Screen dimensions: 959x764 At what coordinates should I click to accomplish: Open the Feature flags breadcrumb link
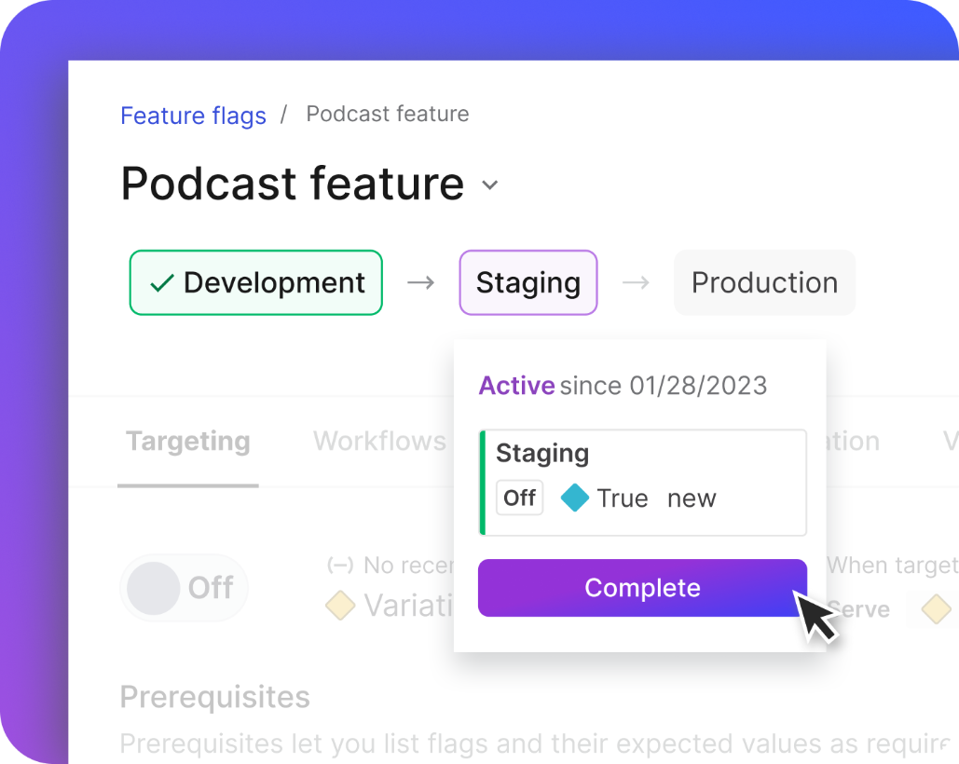pyautogui.click(x=193, y=116)
